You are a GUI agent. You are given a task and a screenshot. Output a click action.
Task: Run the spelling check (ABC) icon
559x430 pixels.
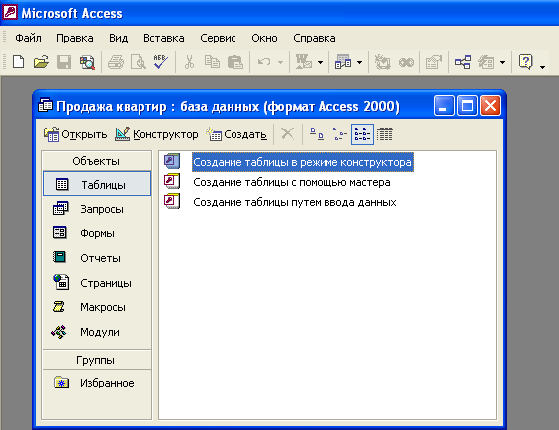[161, 62]
